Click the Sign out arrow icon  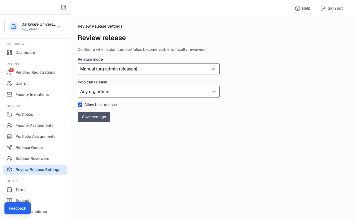[x=323, y=8]
